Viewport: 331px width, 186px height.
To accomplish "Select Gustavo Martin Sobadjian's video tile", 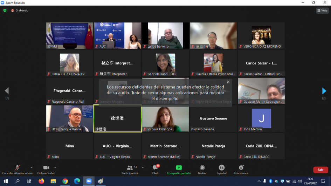I will (261, 91).
